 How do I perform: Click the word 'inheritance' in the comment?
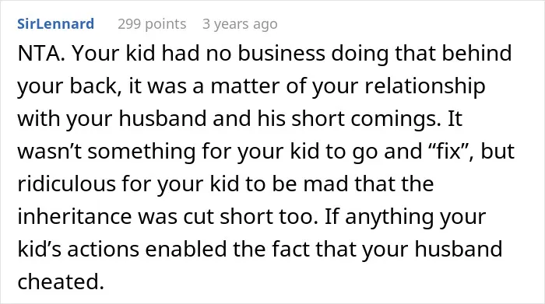(75, 217)
